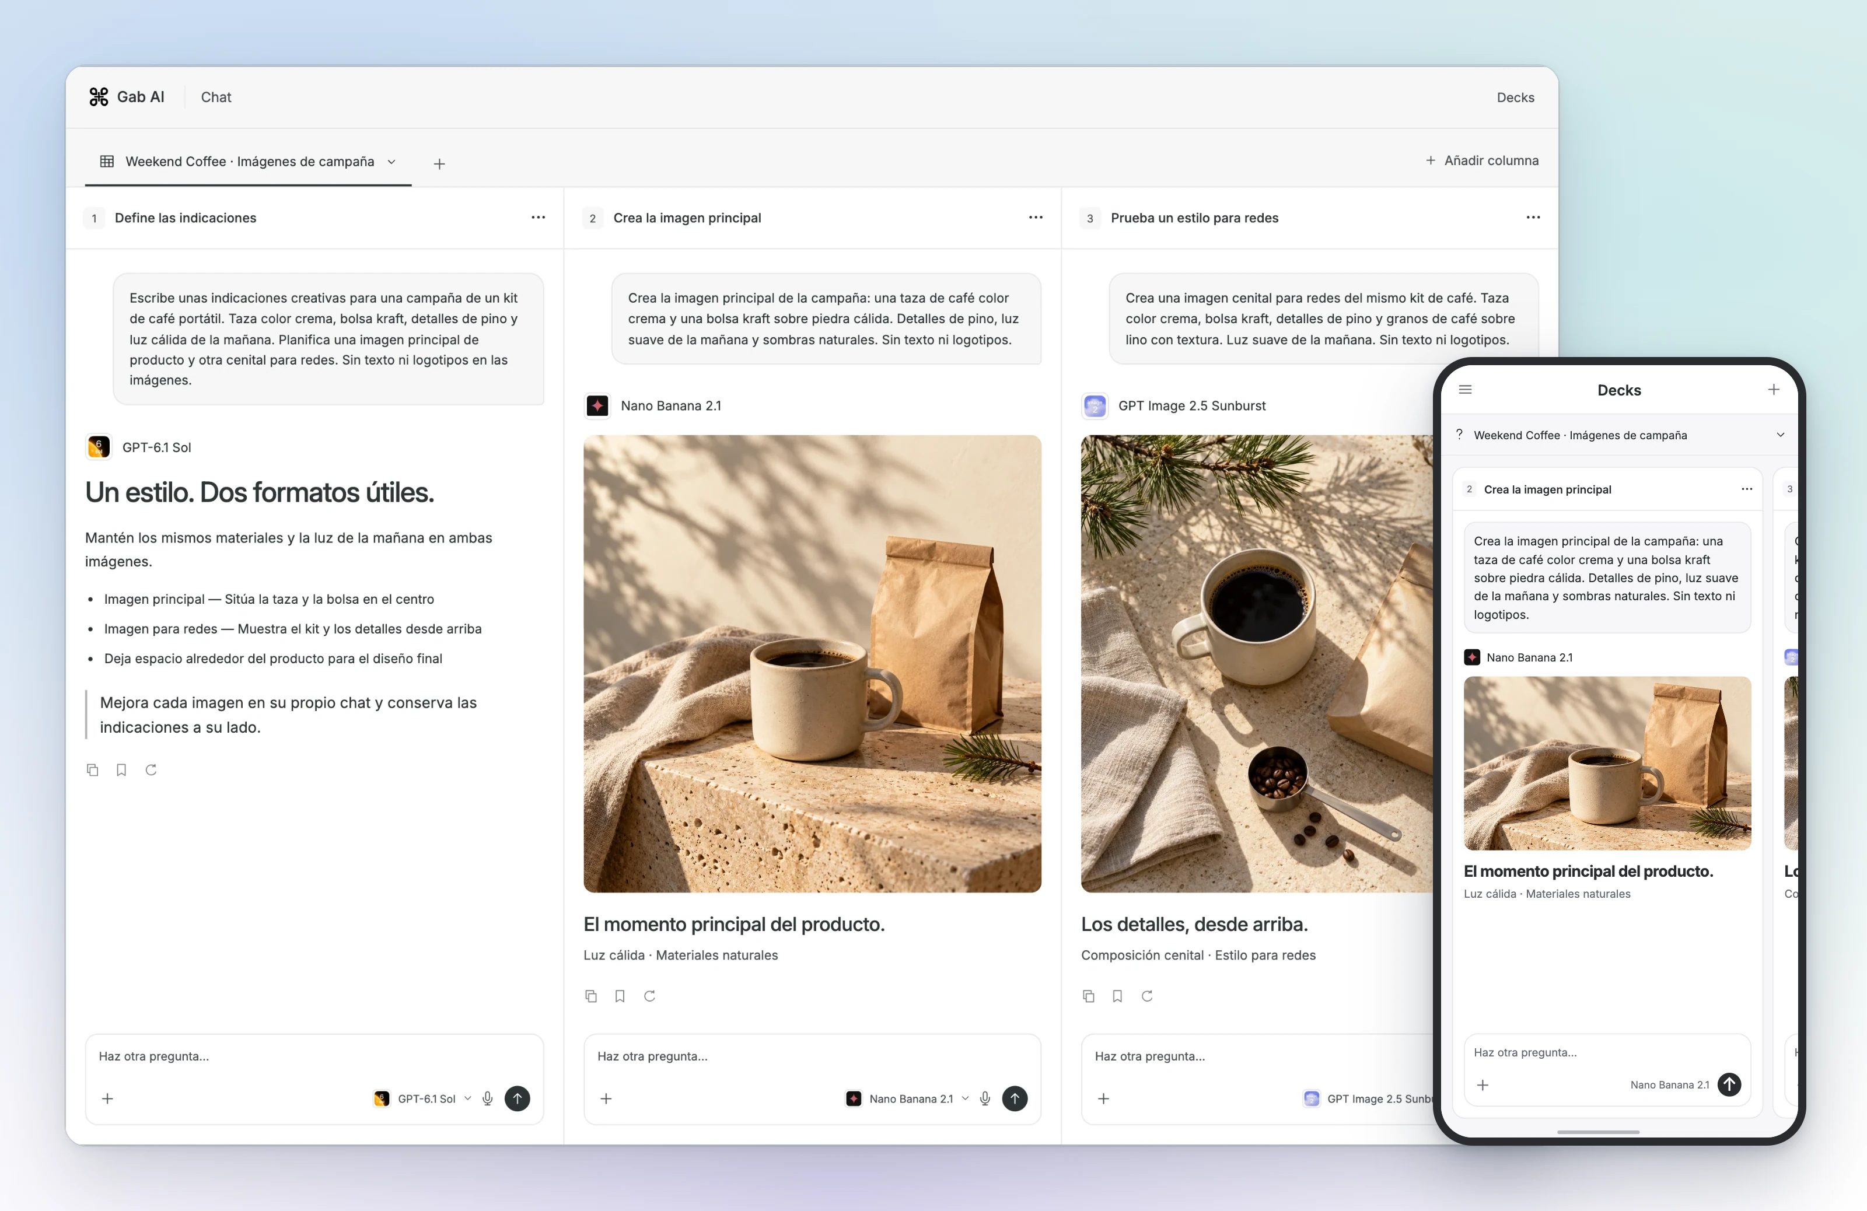The image size is (1867, 1211).
Task: Send message in Nano Banana desktop column
Action: pyautogui.click(x=1015, y=1099)
